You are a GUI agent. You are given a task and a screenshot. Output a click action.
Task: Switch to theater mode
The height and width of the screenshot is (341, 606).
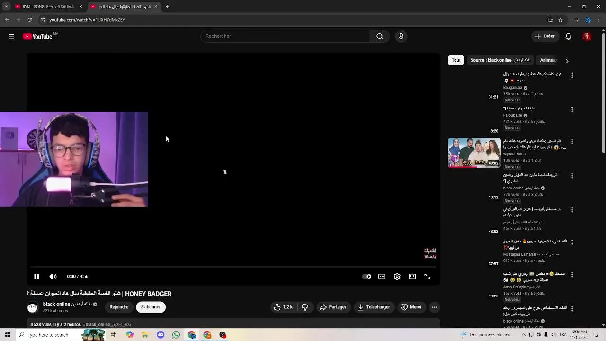tap(412, 277)
